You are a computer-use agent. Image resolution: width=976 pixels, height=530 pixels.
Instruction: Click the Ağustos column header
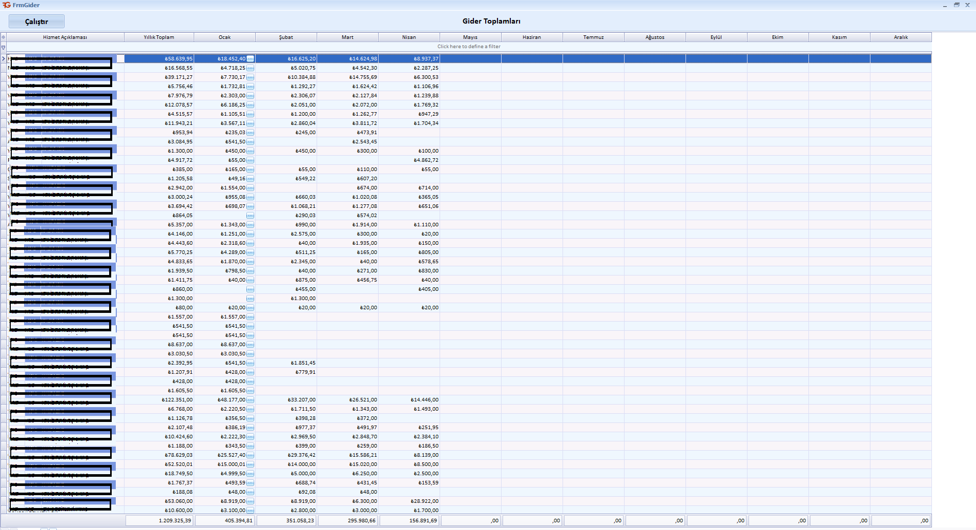coord(655,37)
